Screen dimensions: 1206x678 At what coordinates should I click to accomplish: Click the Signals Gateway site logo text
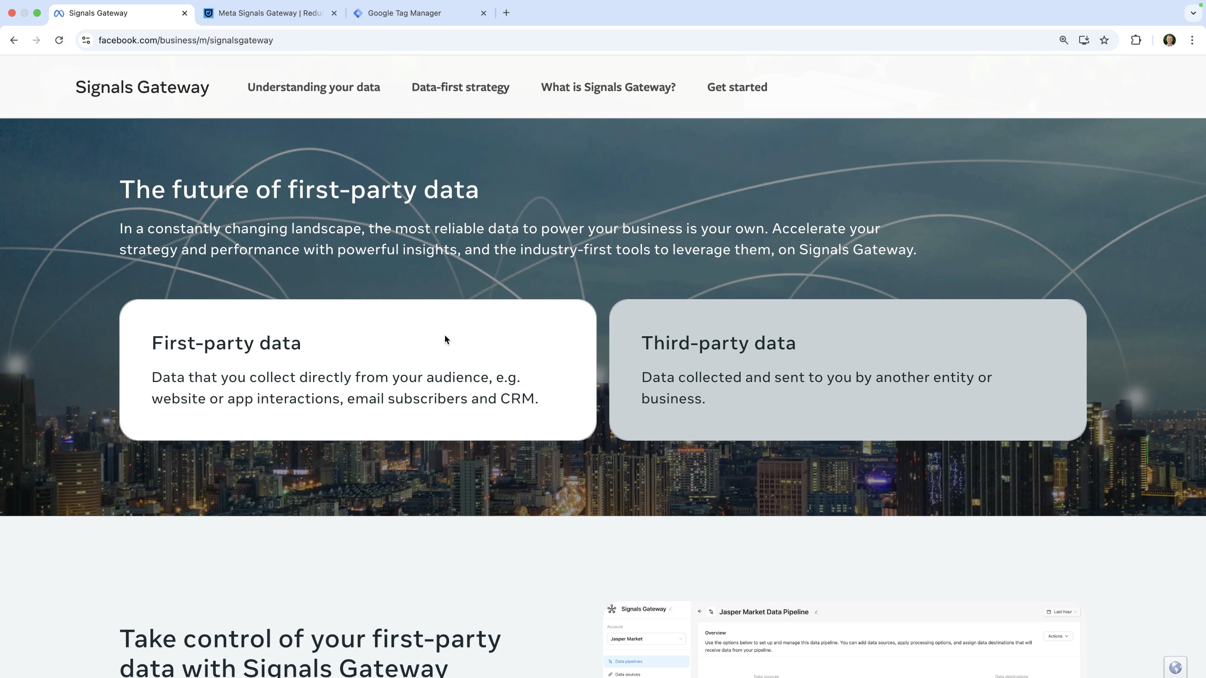click(x=142, y=87)
